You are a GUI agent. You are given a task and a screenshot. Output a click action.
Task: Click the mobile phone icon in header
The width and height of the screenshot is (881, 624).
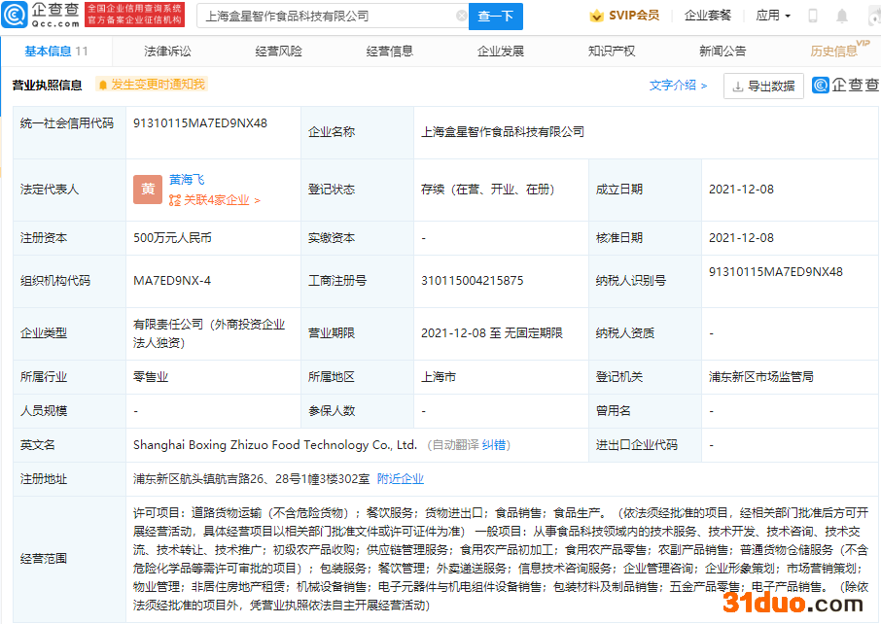[x=813, y=17]
